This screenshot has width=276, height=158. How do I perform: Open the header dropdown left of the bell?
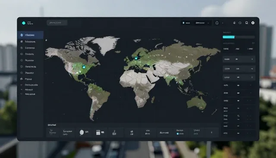click(202, 23)
